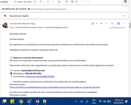Open more toolbar options (three dots)
Screen dimensions: 131x105
click(x=88, y=2)
